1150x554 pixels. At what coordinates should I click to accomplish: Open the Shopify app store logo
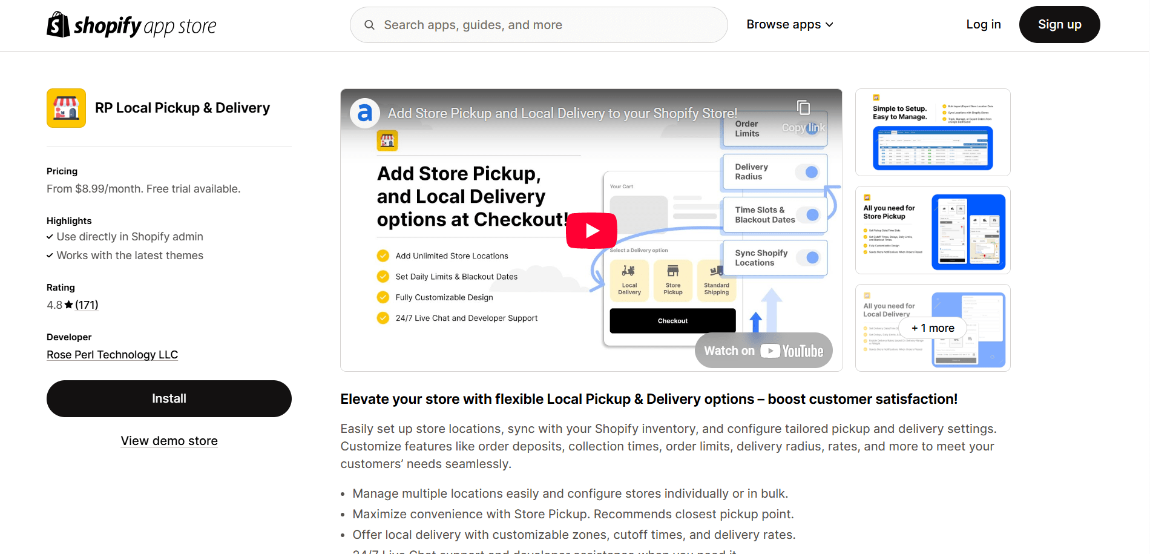coord(131,25)
